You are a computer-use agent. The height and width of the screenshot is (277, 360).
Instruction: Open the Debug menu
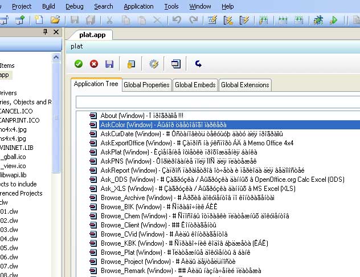coord(74,6)
